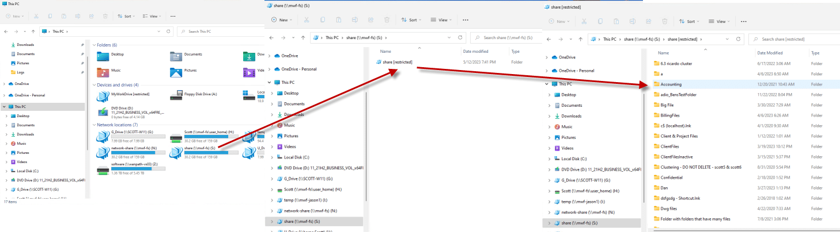Open software (\\wanpath-vs03) (Z:) network drive
Viewport: 840px width, 232px height.
point(104,169)
